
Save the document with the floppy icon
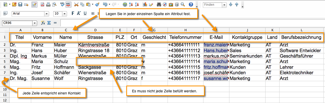tap(20, 4)
